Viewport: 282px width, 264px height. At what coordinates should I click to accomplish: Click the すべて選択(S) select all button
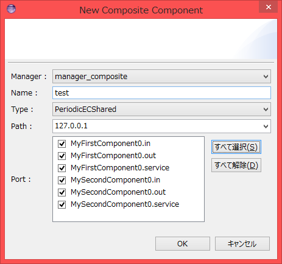pyautogui.click(x=236, y=147)
